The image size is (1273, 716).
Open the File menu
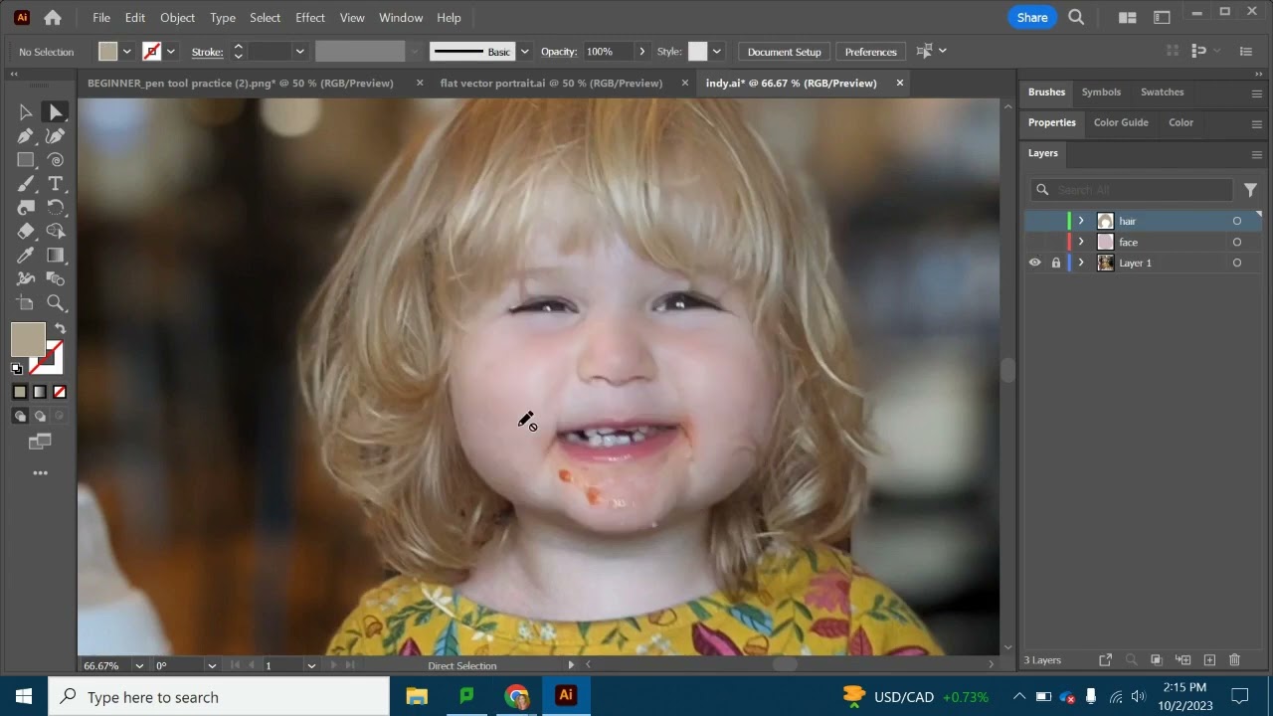(x=101, y=17)
